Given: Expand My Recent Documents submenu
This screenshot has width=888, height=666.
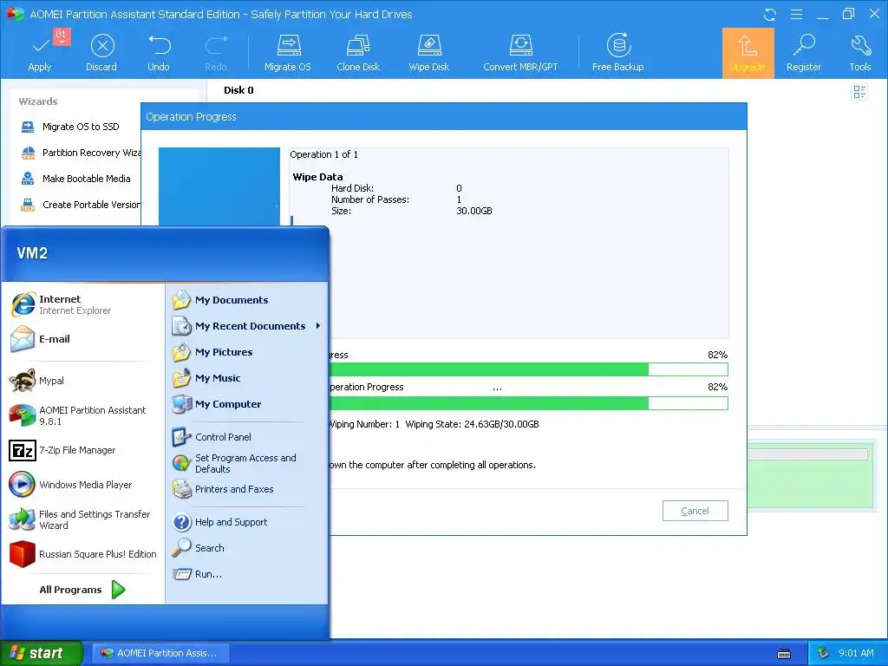Looking at the screenshot, I should [x=247, y=326].
